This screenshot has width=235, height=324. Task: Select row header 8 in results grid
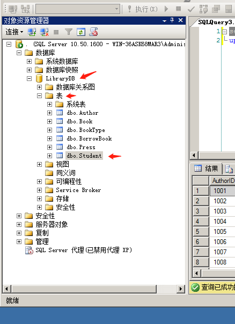tap(201, 262)
